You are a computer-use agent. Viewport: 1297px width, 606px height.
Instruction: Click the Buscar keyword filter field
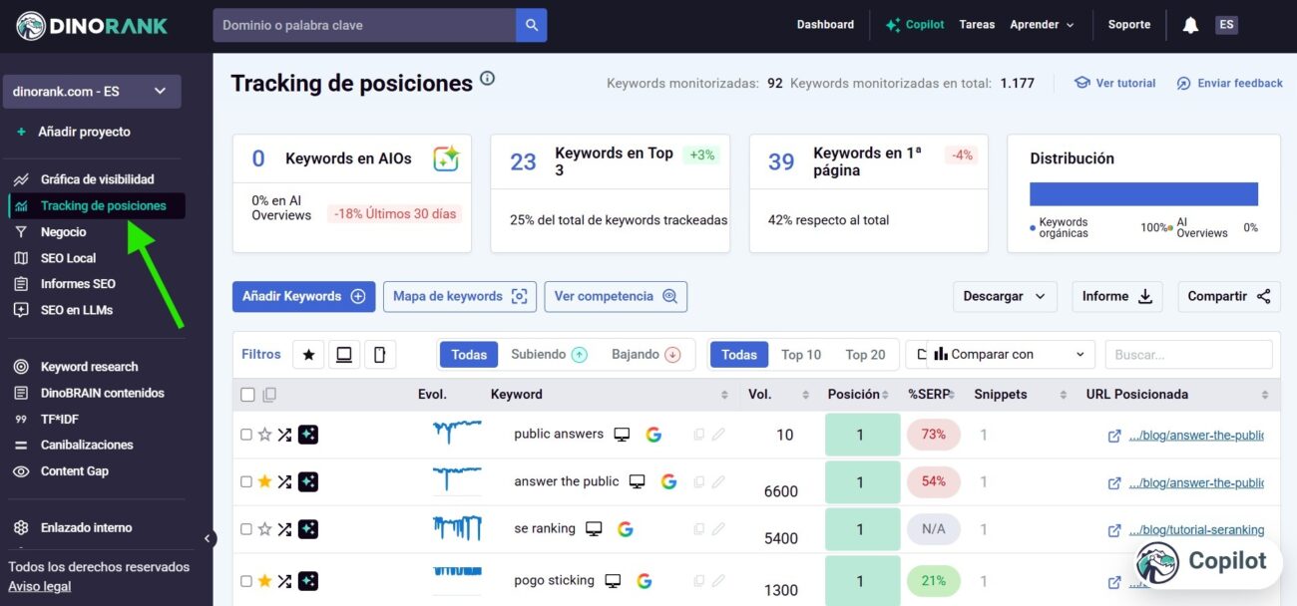(x=1189, y=355)
